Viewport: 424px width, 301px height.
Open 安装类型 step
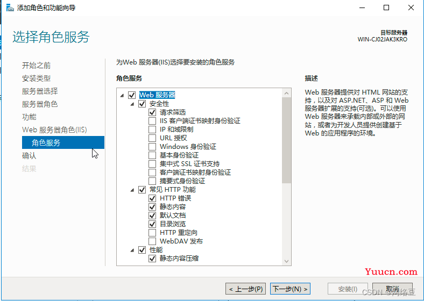point(36,78)
